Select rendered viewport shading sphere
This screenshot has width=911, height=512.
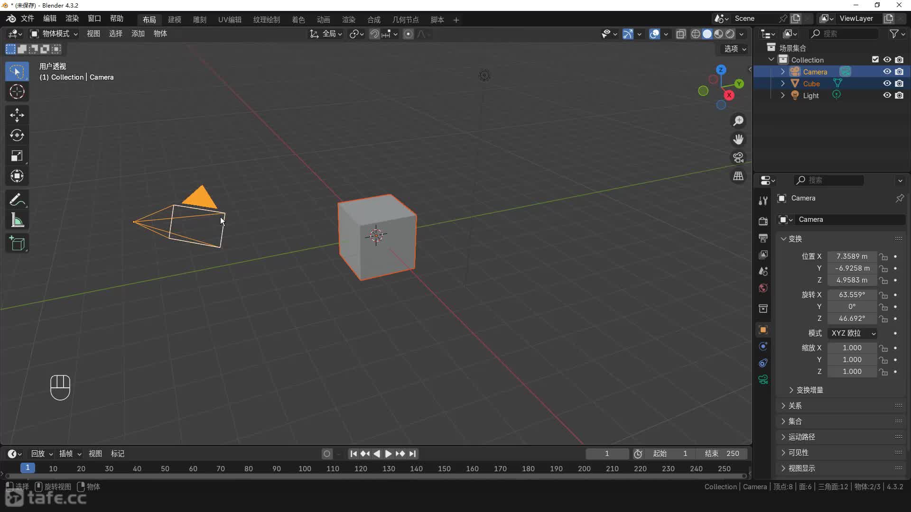pos(730,34)
